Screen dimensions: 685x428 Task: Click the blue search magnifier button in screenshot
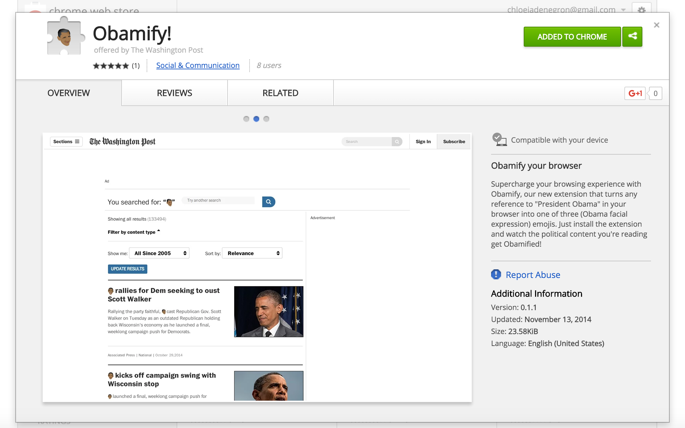click(269, 202)
